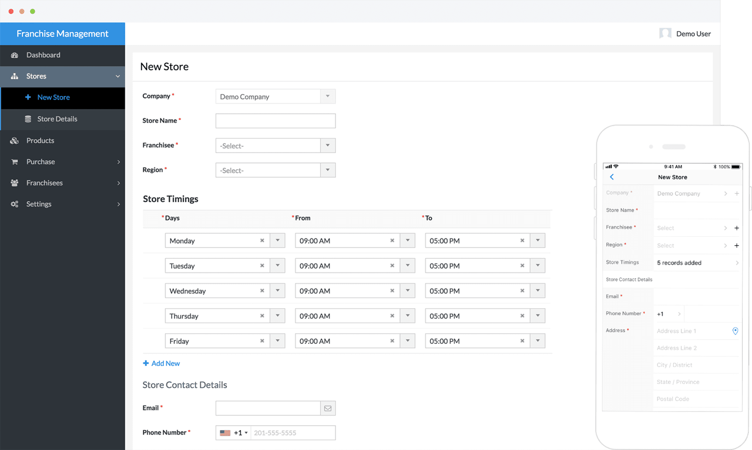
Task: Tap Demo Company row on phone
Action: 672,194
